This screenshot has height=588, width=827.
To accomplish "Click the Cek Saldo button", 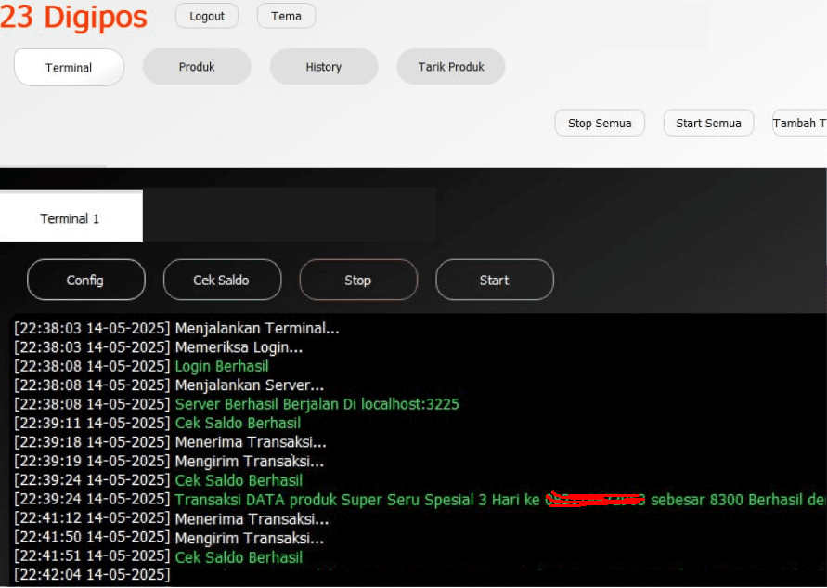I will tap(222, 280).
